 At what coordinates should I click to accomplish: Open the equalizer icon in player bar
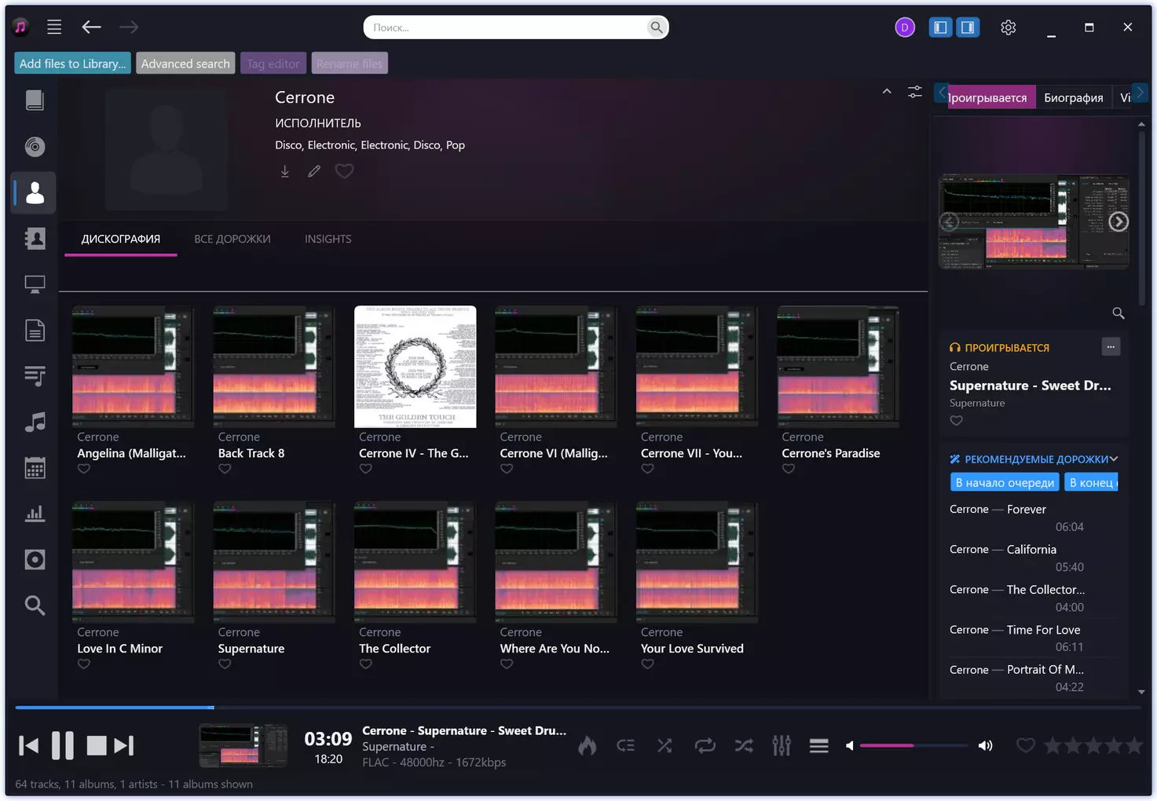782,745
